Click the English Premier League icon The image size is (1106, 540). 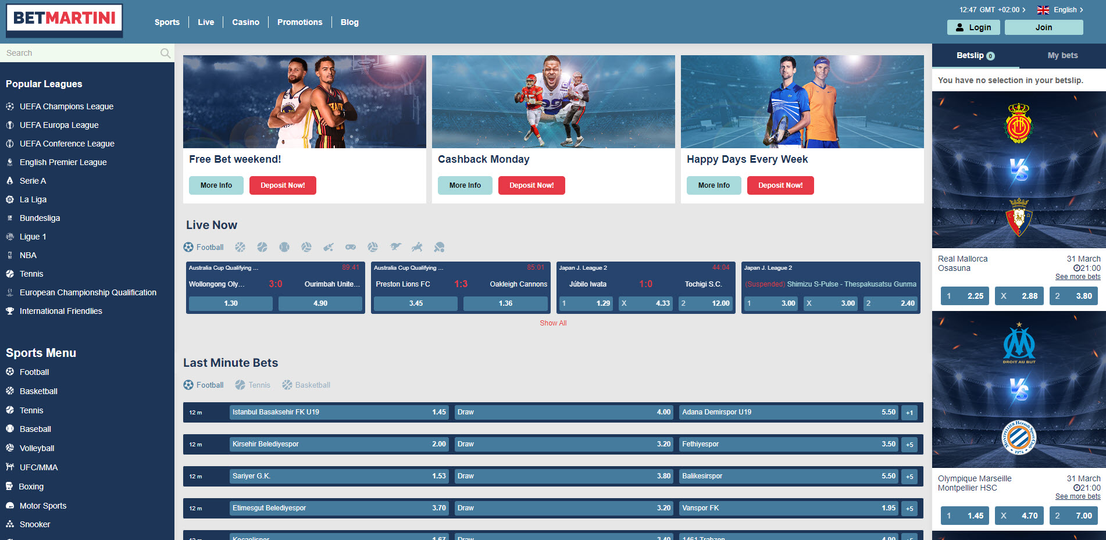10,162
